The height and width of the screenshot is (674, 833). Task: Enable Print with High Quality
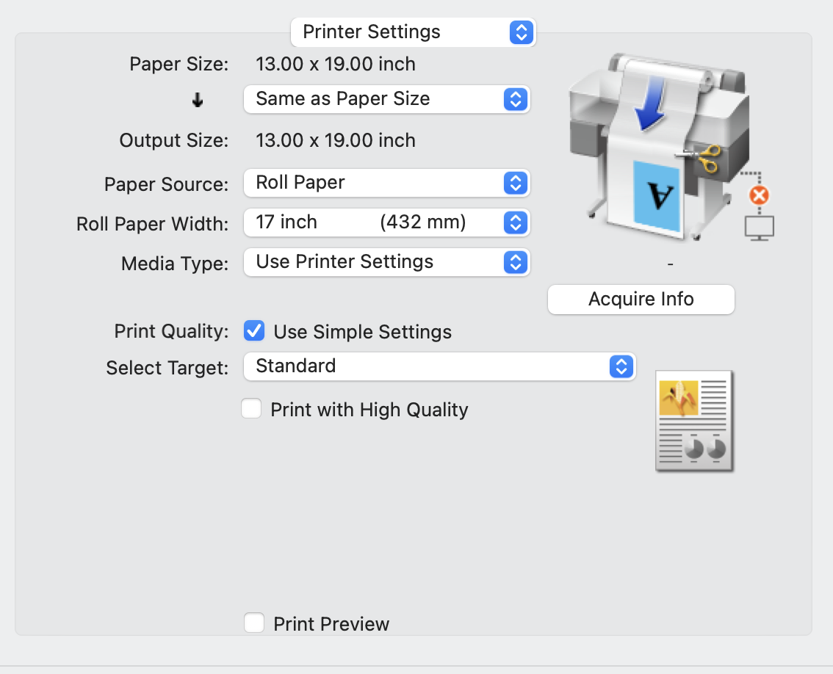(251, 409)
